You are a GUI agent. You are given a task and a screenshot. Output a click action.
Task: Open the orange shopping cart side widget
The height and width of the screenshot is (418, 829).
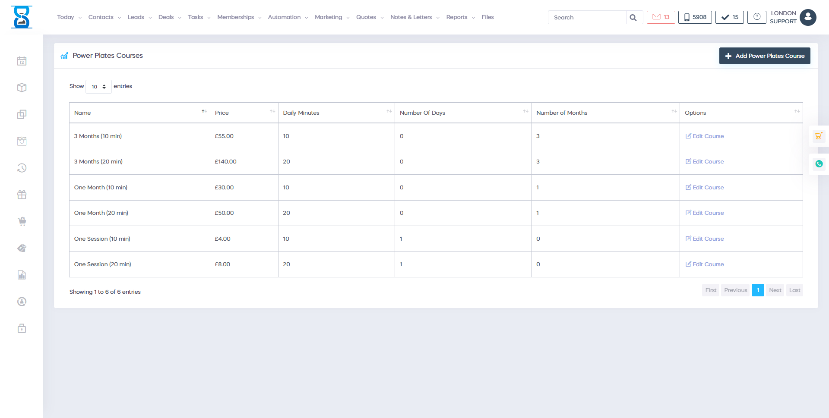tap(818, 136)
